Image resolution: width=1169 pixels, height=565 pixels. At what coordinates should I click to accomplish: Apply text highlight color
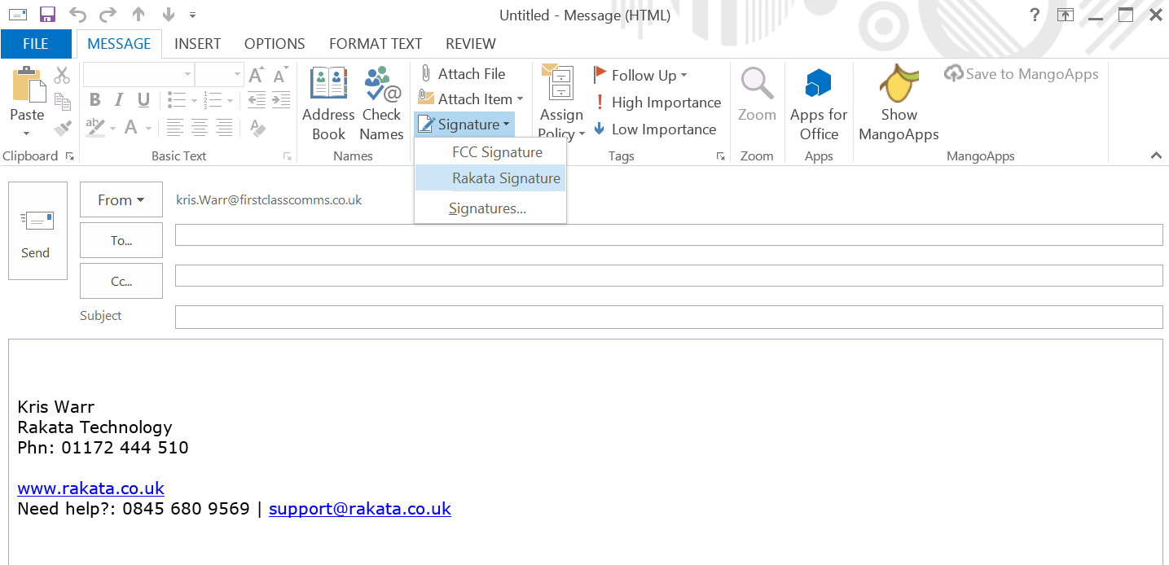[x=96, y=127]
